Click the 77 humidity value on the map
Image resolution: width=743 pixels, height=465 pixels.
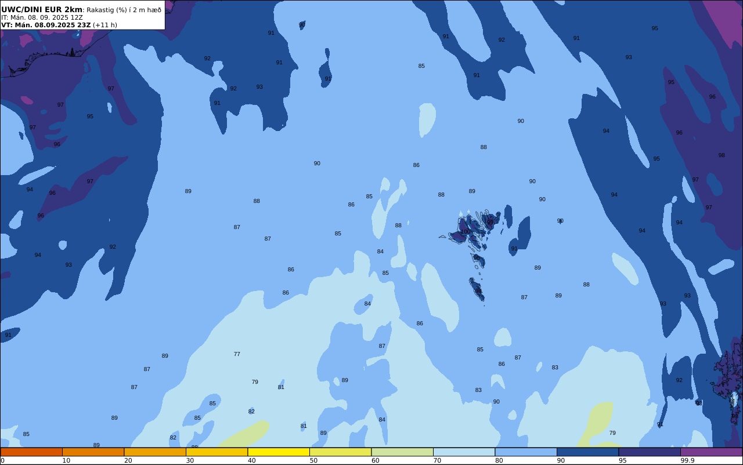tap(237, 354)
